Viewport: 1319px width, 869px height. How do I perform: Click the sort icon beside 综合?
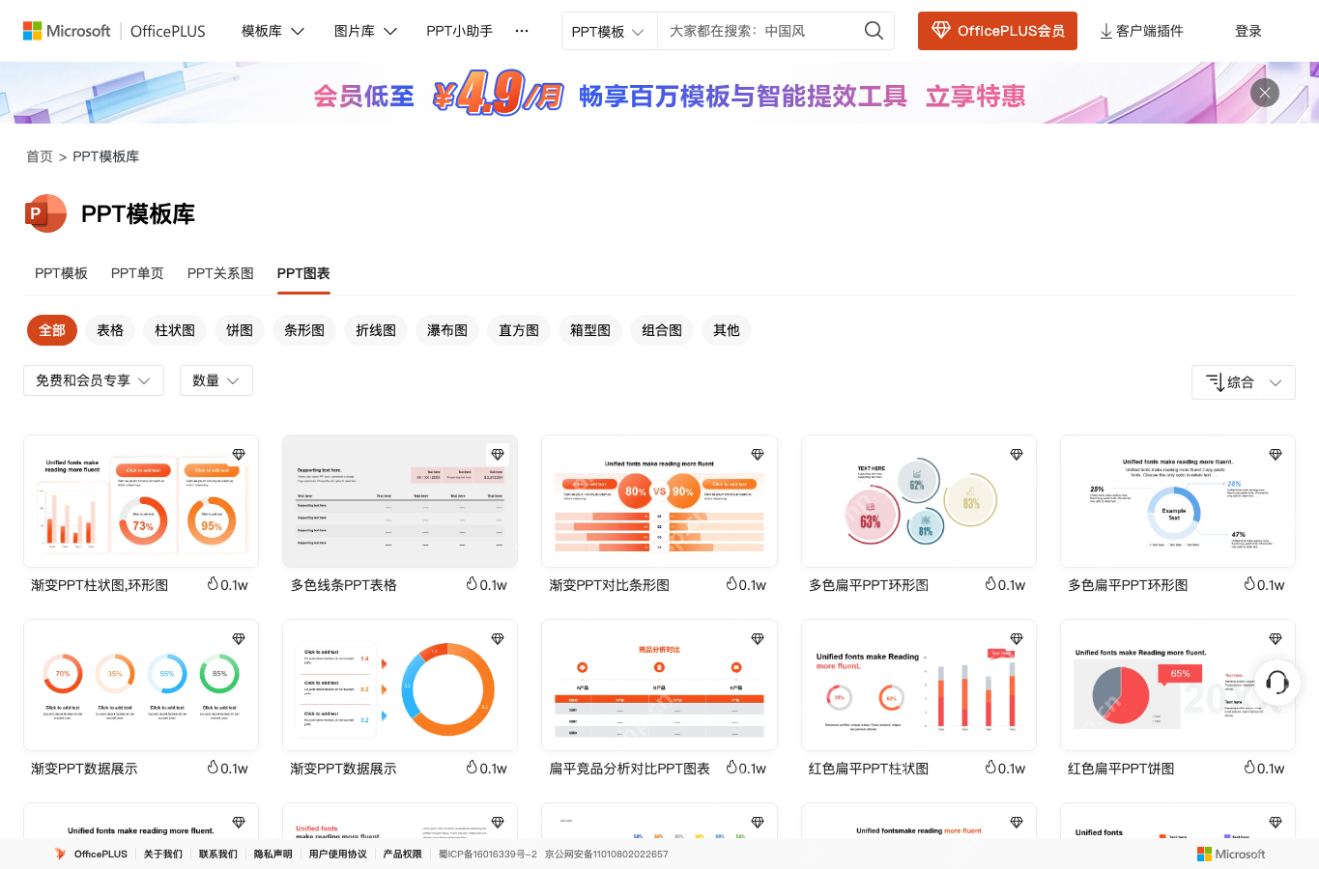coord(1215,382)
